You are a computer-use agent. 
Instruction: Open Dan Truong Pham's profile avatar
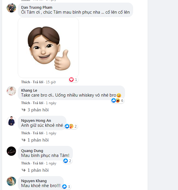click(11, 8)
